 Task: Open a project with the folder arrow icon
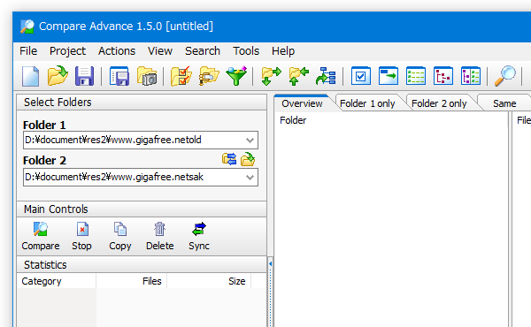[x=58, y=76]
